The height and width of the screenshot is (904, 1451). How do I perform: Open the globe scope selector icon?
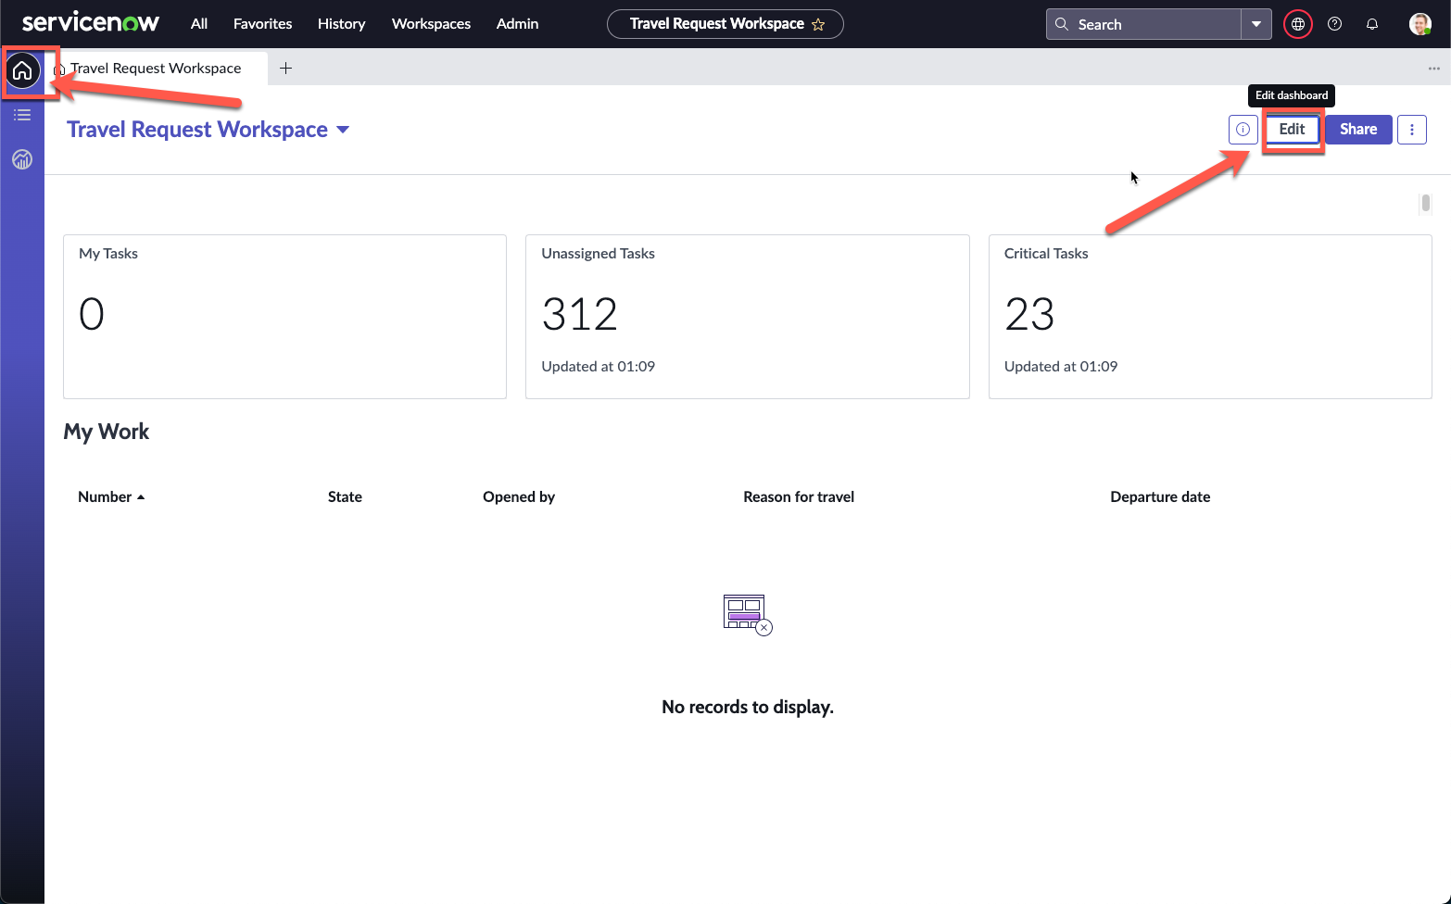click(1298, 24)
